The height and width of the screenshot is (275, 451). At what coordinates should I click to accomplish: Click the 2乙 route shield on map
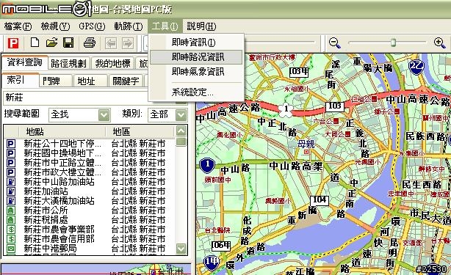point(416,67)
